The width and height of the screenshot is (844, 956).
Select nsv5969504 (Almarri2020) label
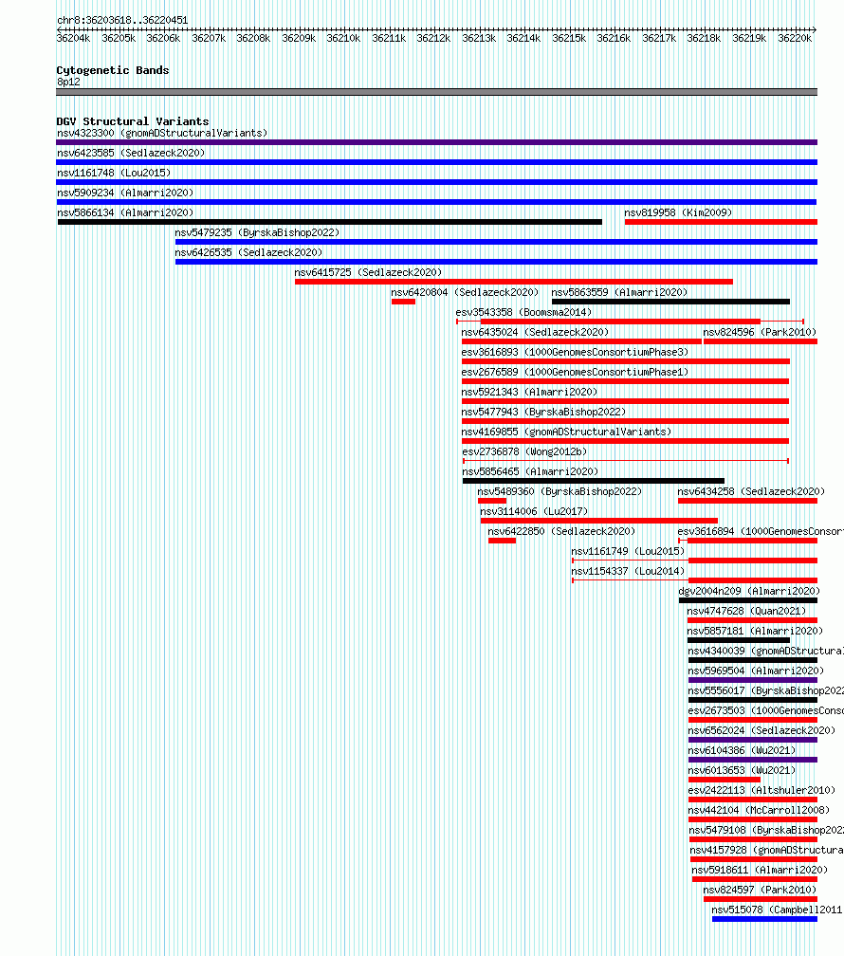(756, 671)
